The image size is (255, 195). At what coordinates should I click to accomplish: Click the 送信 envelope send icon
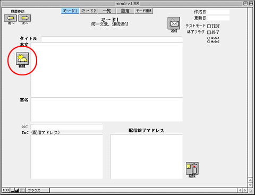(174, 23)
